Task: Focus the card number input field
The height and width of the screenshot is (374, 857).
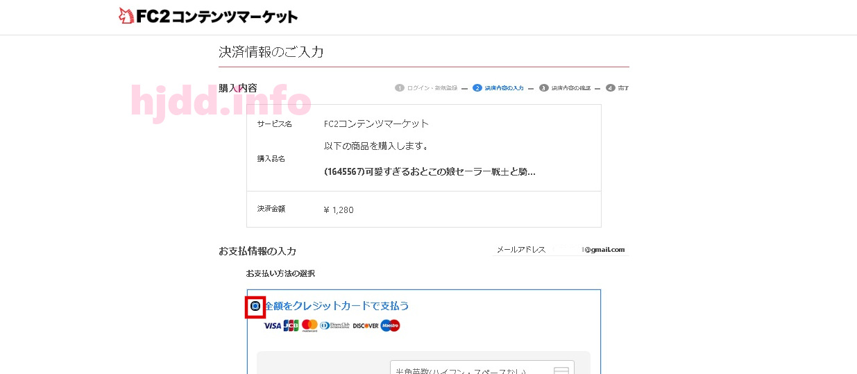Action: point(482,368)
